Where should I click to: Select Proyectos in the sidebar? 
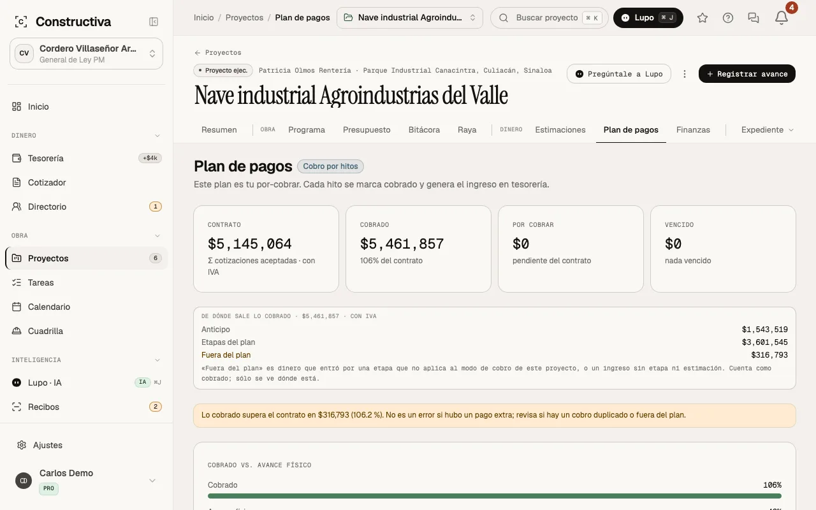coord(86,258)
